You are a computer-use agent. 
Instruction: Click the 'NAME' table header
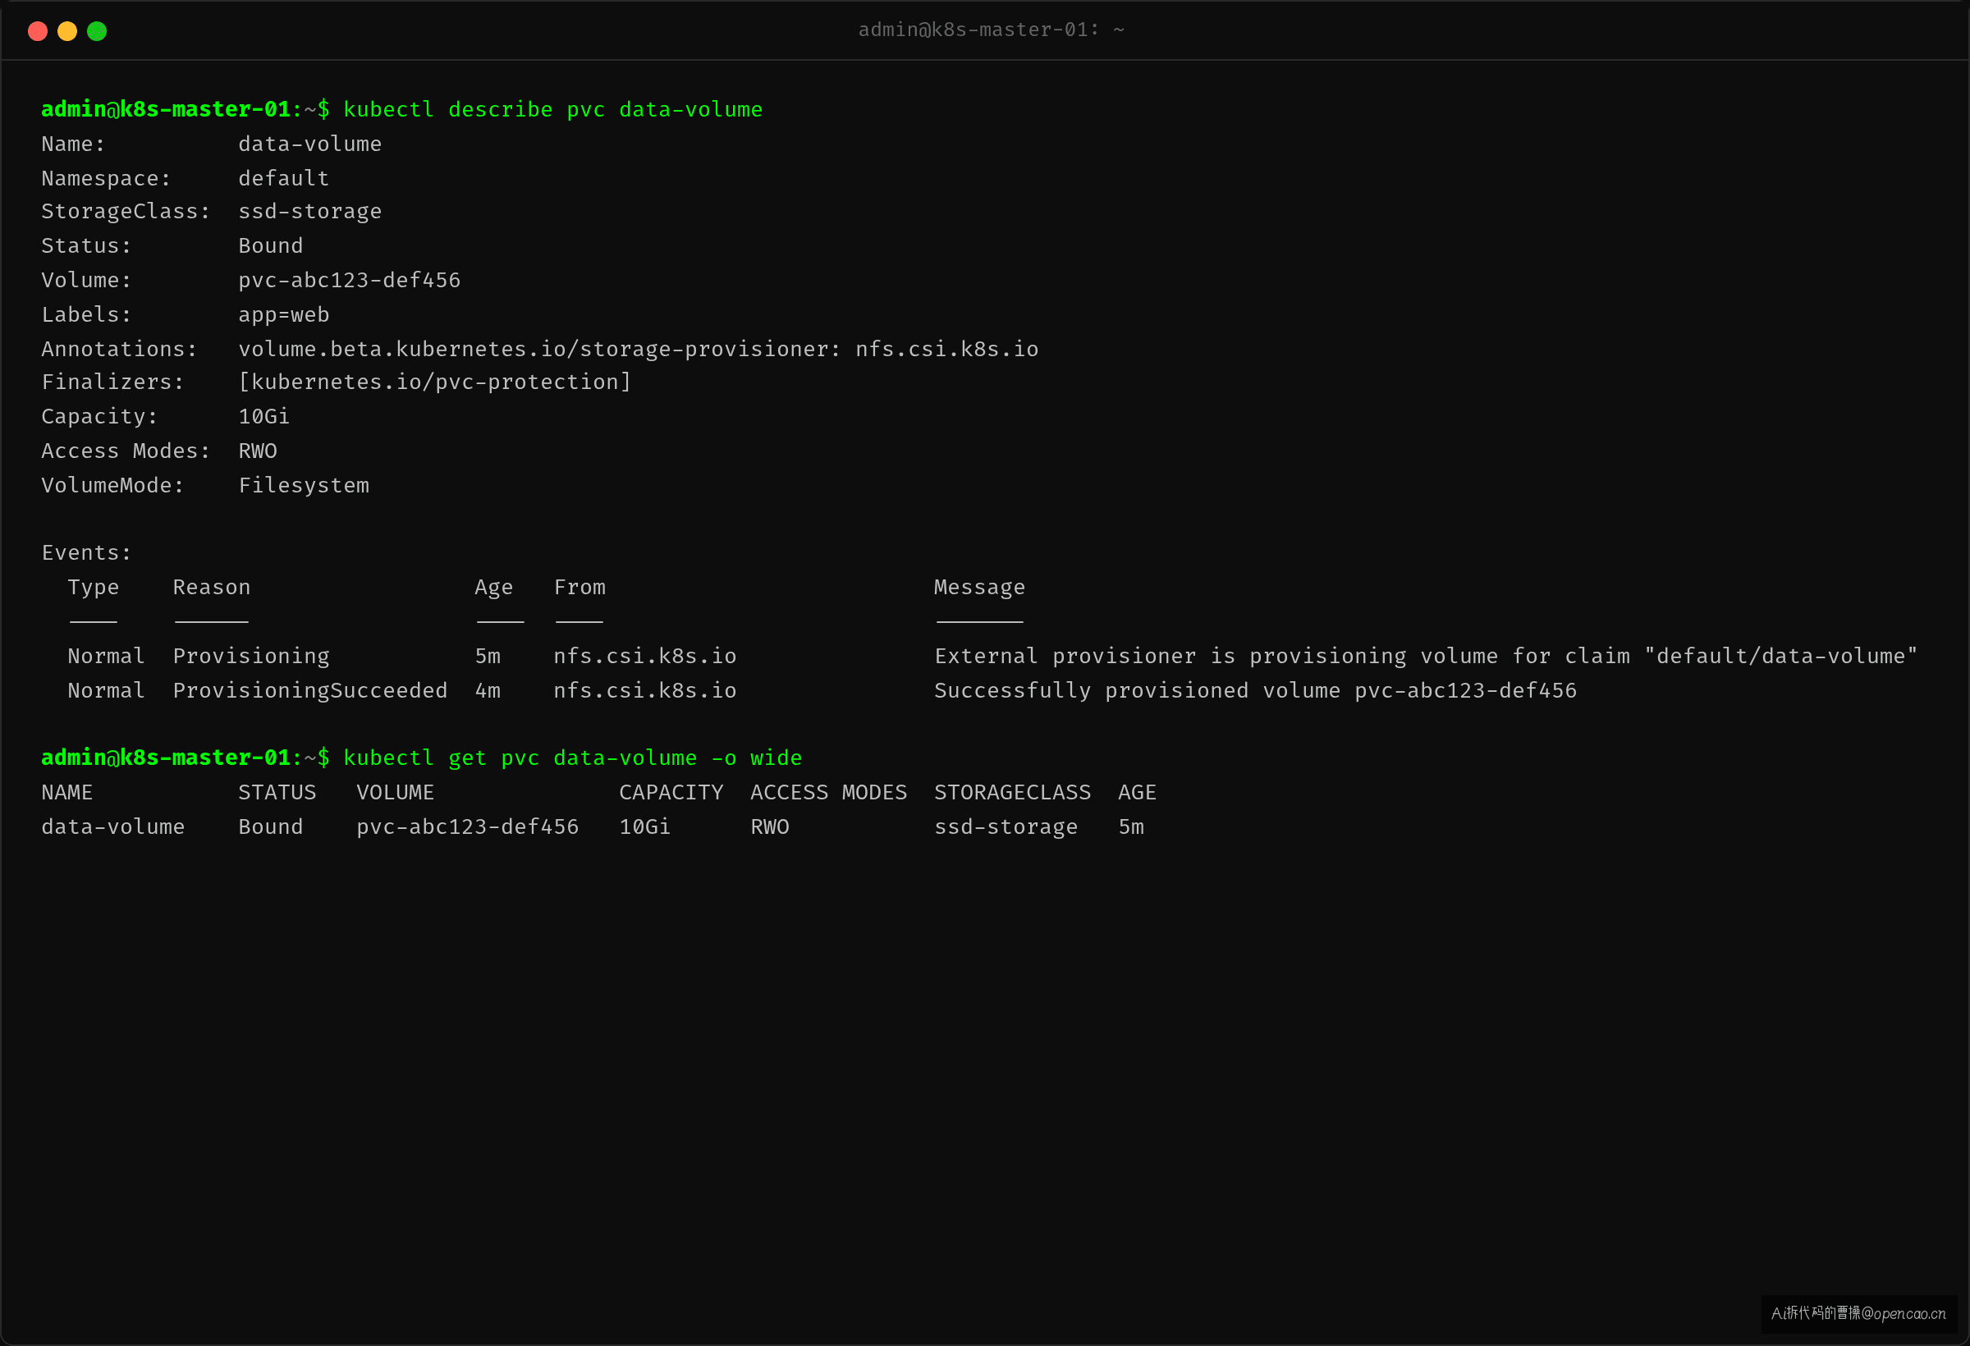click(x=67, y=793)
